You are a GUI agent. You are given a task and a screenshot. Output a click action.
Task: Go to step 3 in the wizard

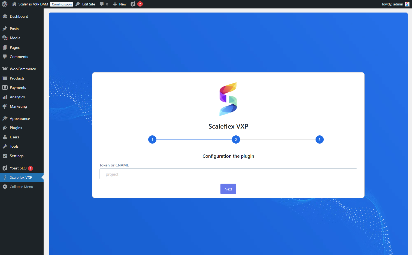(x=320, y=139)
